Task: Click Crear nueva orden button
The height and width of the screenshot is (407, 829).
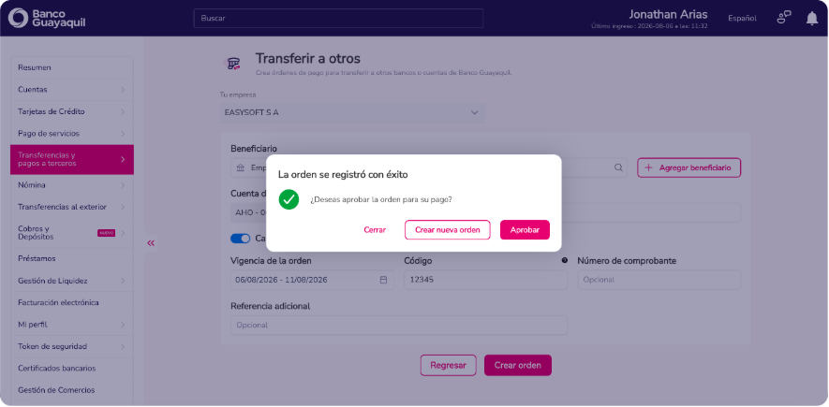Action: tap(447, 229)
